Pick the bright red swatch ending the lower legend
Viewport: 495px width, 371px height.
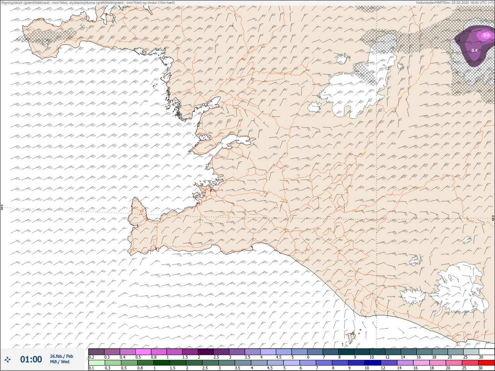tap(486, 363)
